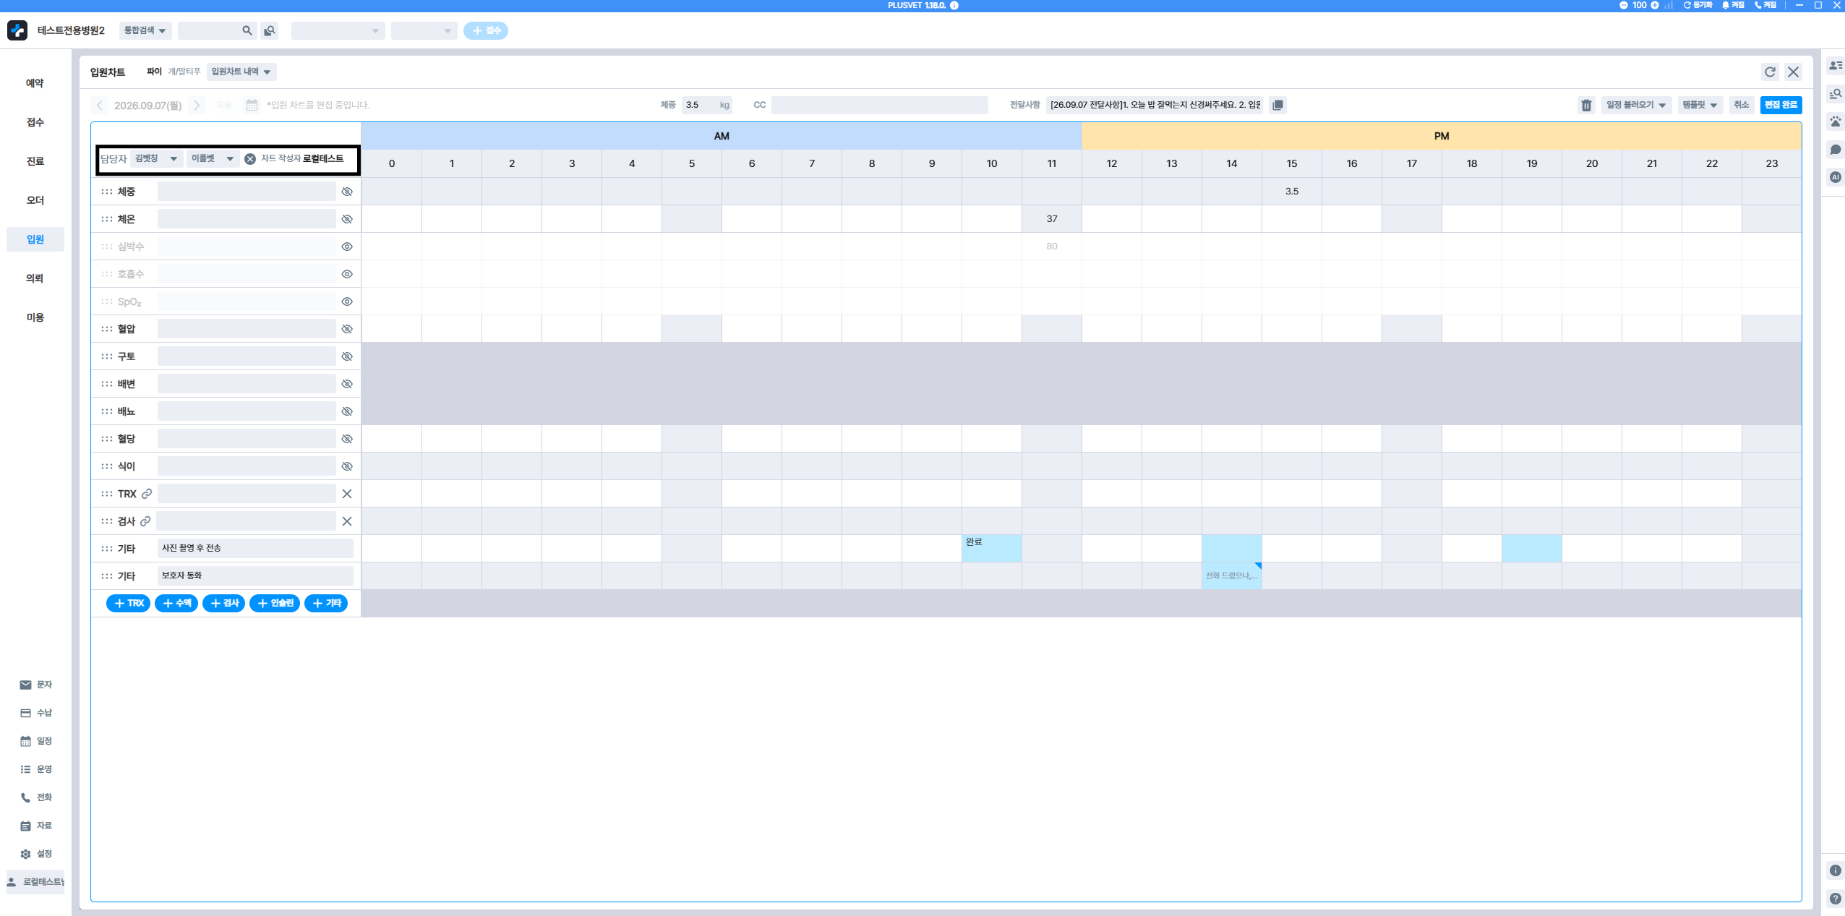Open the calendar date picker icon
This screenshot has height=916, width=1845.
[252, 106]
